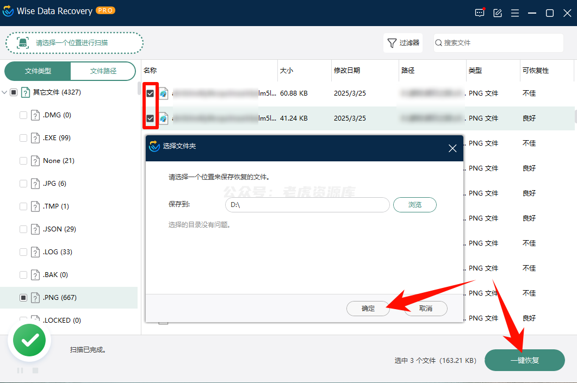The image size is (577, 383).
Task: Check the .EXE (99) checkbox
Action: (x=23, y=138)
